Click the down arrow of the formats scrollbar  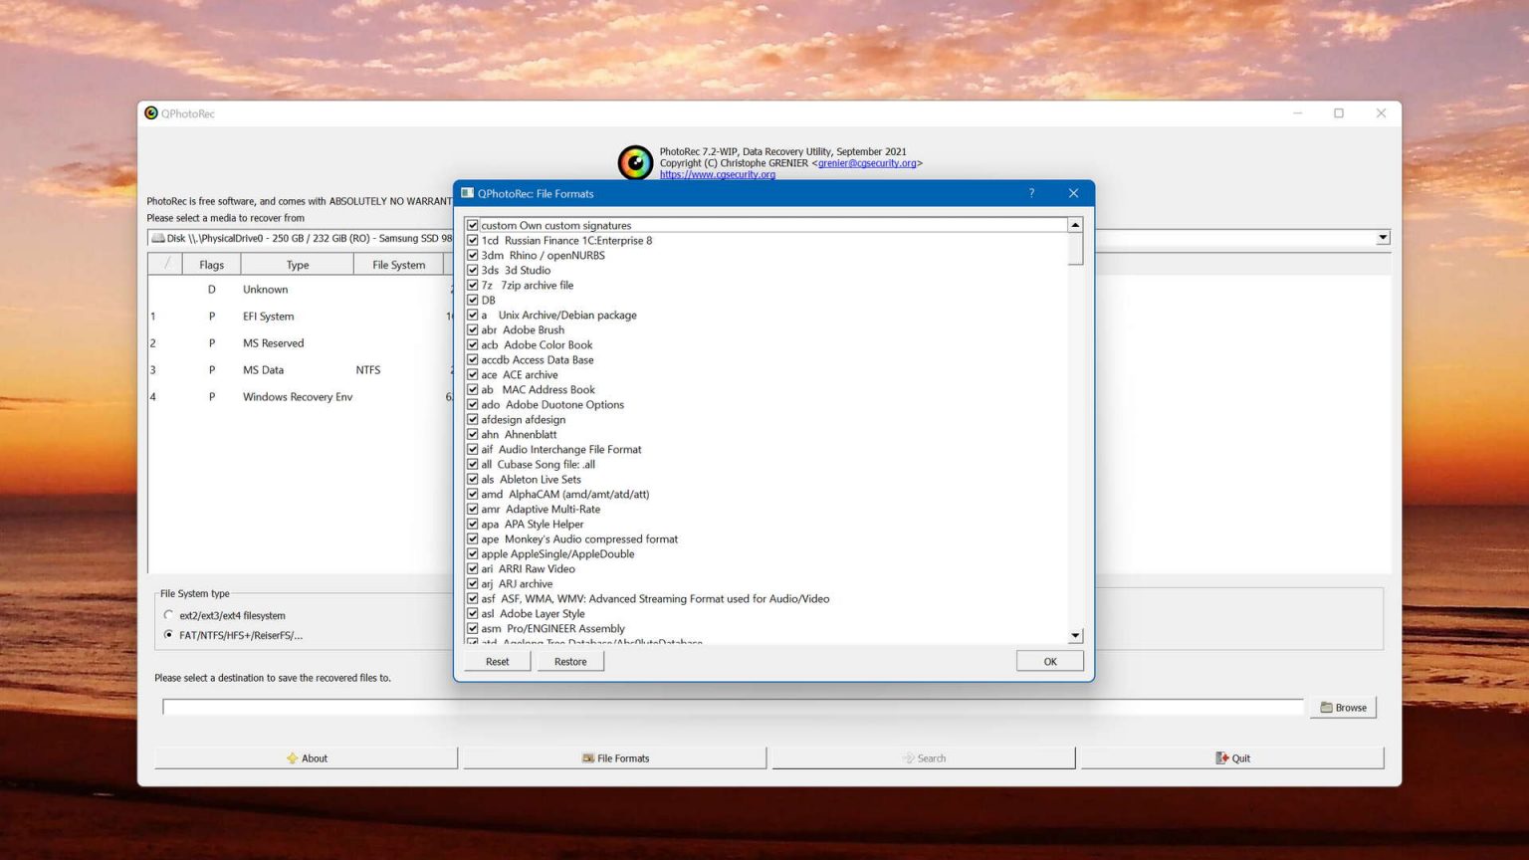(x=1075, y=635)
